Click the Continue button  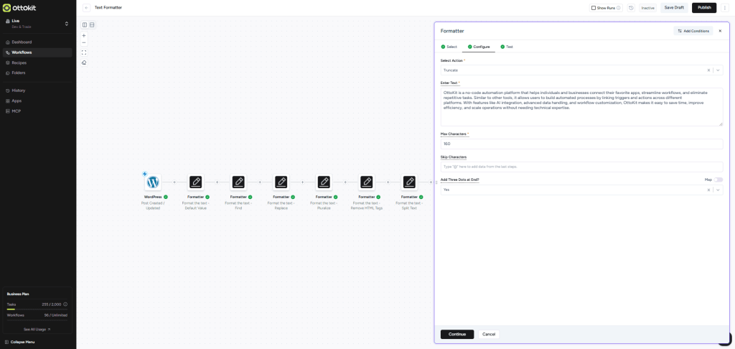pos(457,334)
